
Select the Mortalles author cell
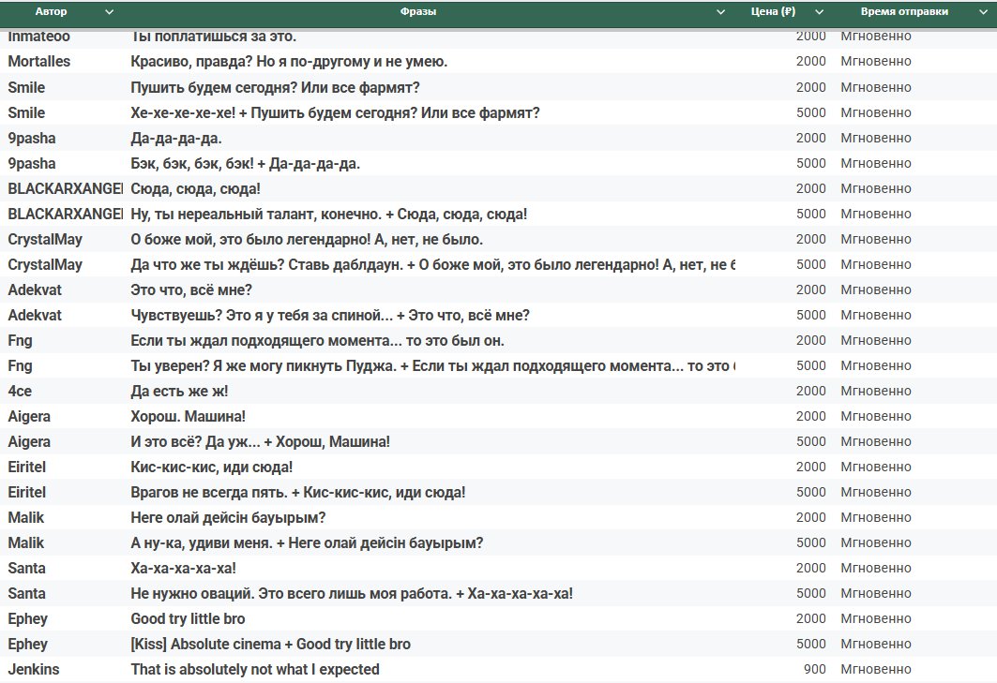tap(38, 62)
